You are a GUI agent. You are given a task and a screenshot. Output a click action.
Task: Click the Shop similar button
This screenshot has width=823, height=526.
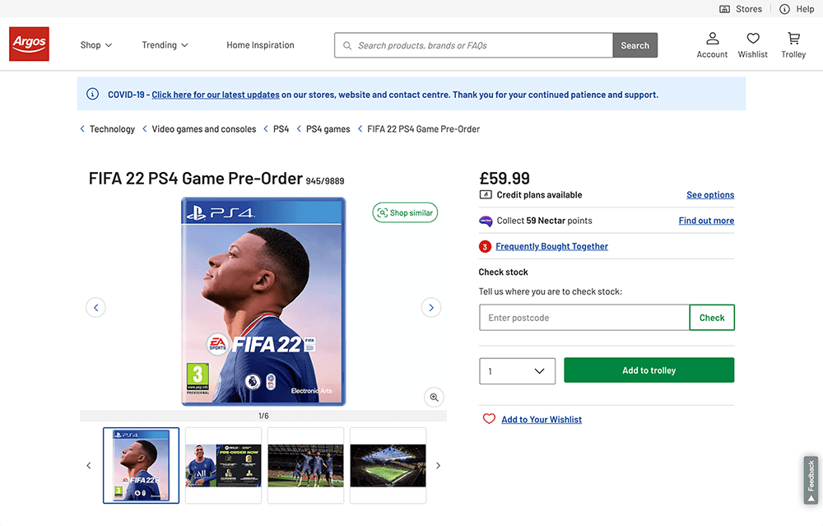405,212
